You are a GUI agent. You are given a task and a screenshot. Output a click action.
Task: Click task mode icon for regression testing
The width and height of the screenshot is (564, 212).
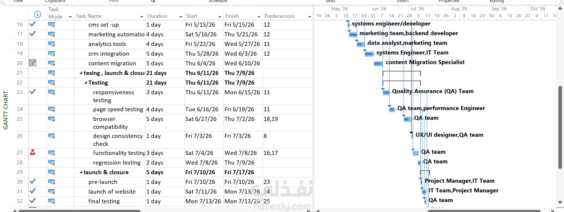(51, 163)
